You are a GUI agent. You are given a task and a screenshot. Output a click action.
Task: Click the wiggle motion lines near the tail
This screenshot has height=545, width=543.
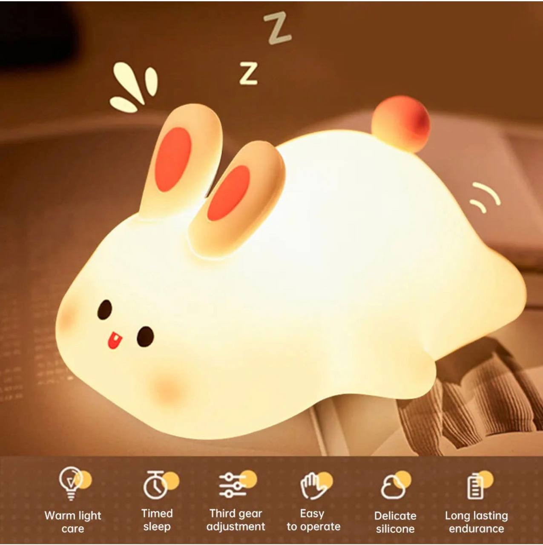point(485,197)
